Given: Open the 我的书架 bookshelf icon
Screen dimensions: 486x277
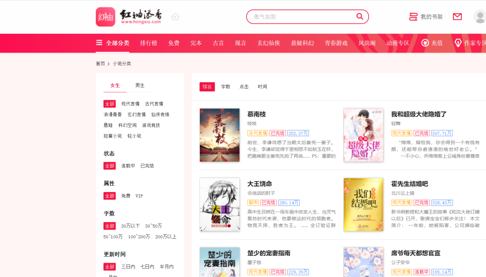Looking at the screenshot, I should click(413, 17).
